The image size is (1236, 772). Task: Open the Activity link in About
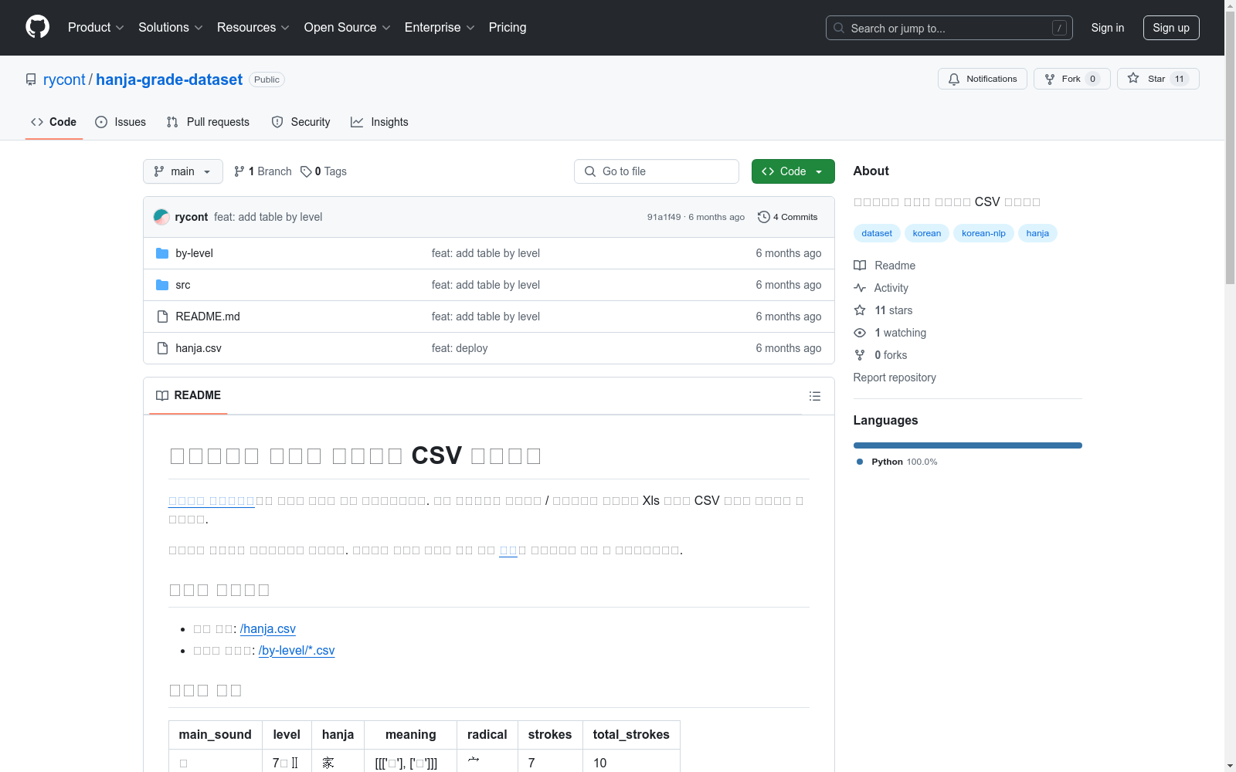tap(881, 288)
